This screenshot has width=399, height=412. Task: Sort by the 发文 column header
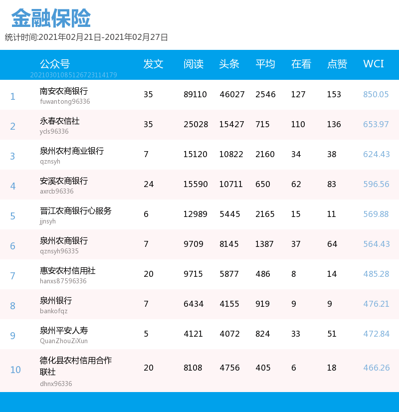pyautogui.click(x=153, y=65)
